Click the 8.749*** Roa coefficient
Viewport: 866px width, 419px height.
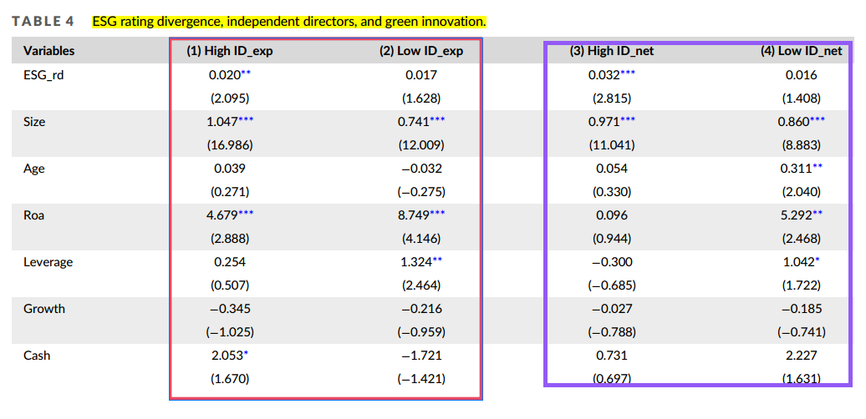422,215
